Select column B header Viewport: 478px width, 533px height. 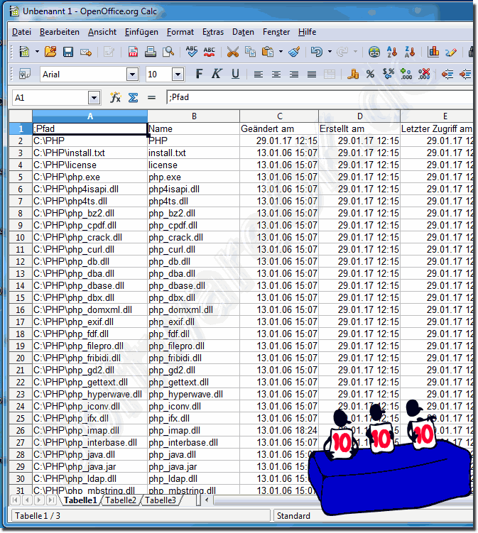[x=194, y=116]
